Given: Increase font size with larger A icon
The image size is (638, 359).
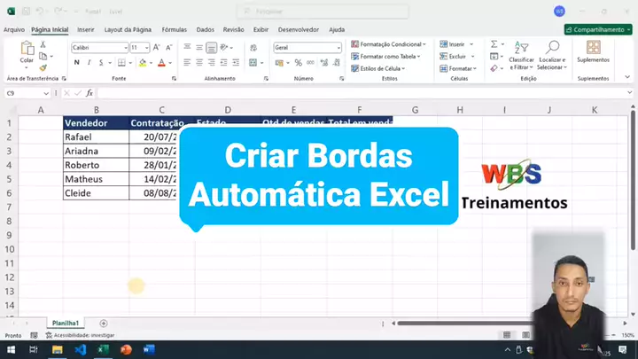Looking at the screenshot, I should coord(157,47).
